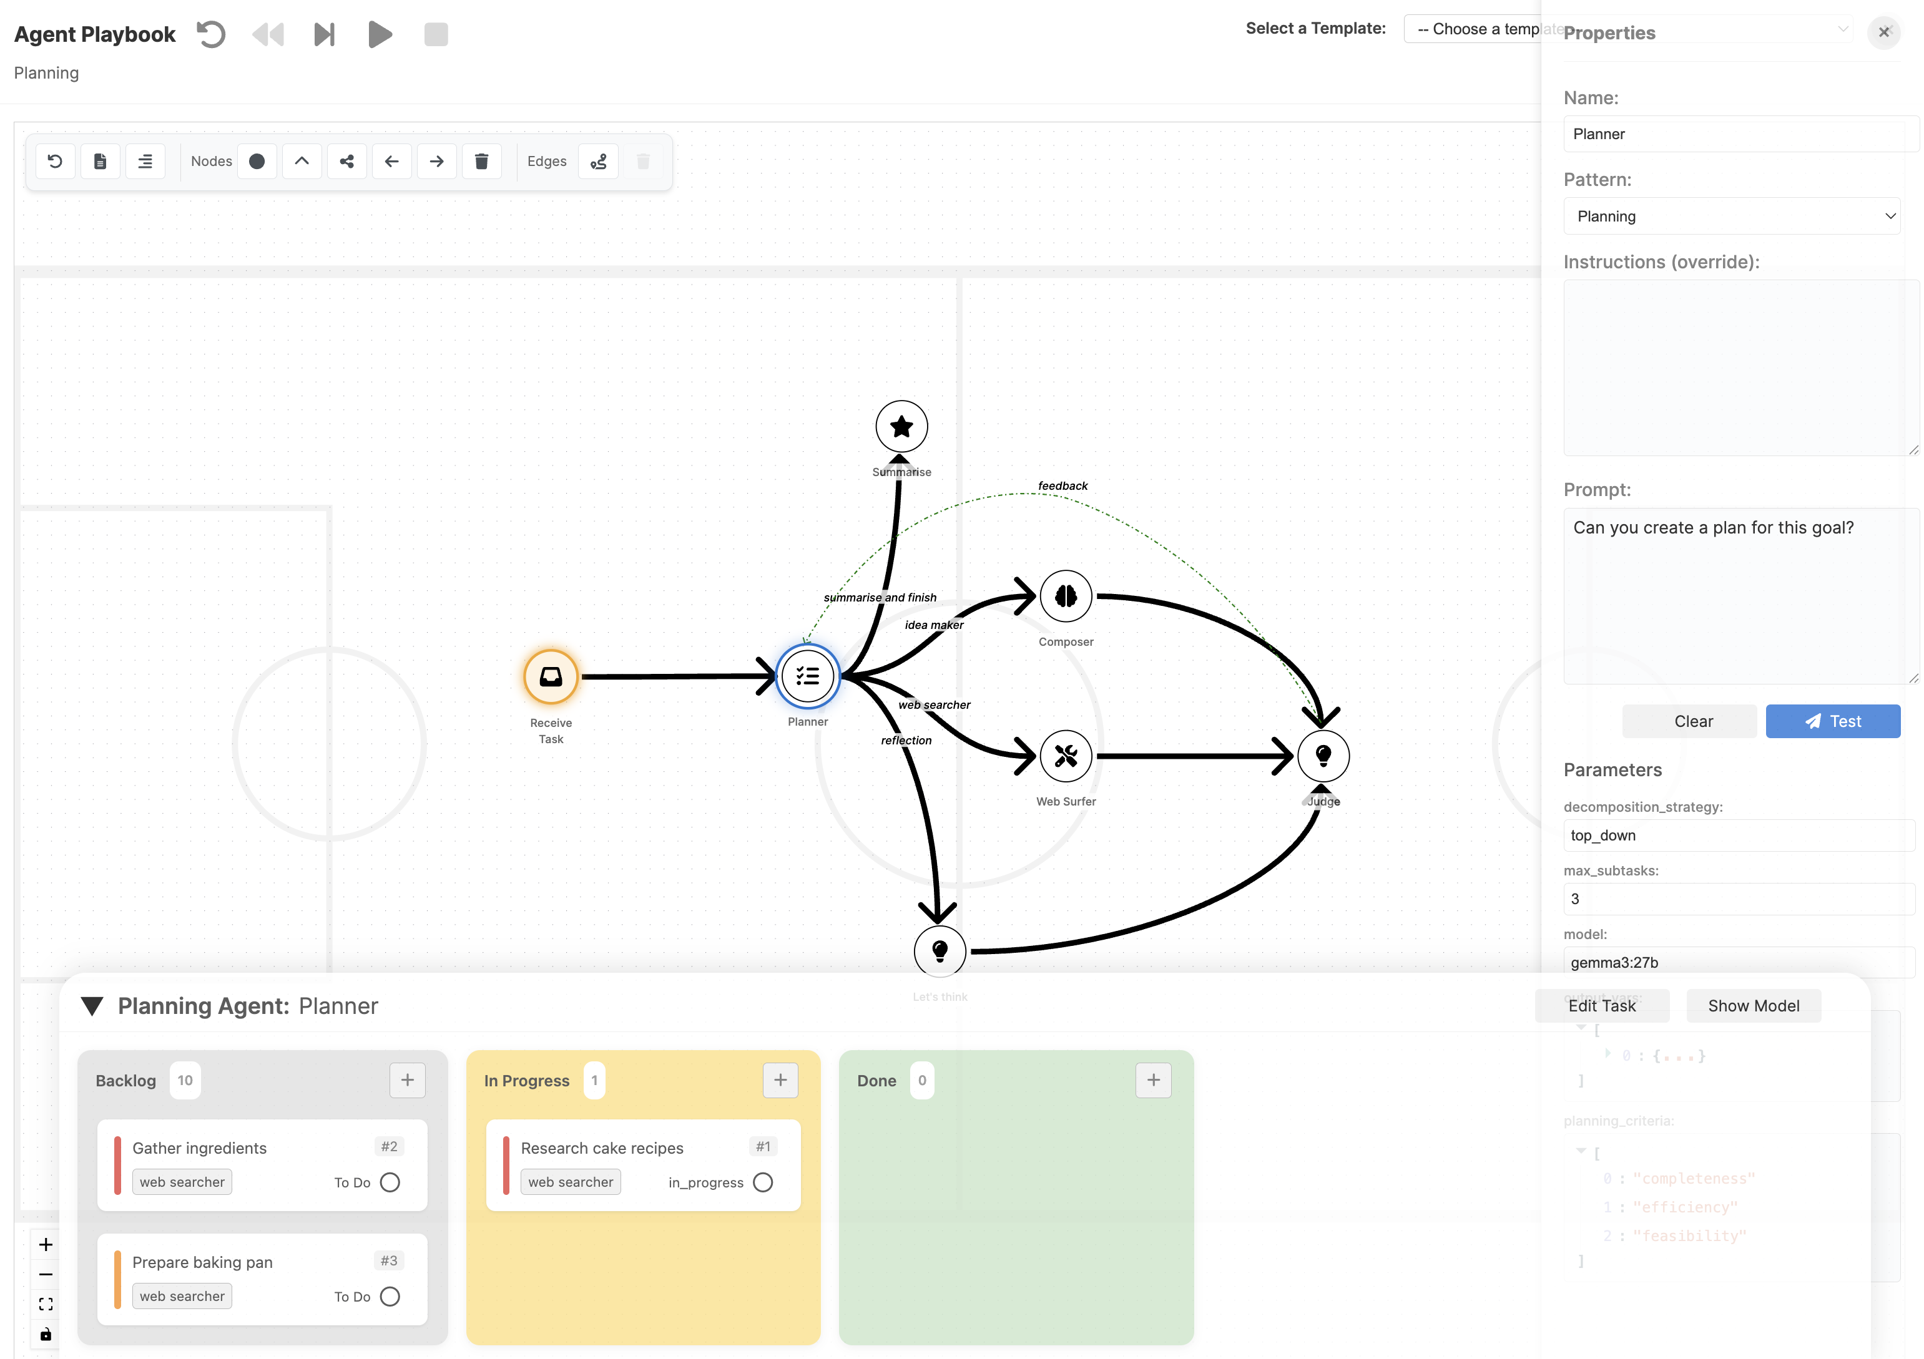Toggle Research cake recipes status circle
This screenshot has height=1359, width=1924.
[763, 1182]
